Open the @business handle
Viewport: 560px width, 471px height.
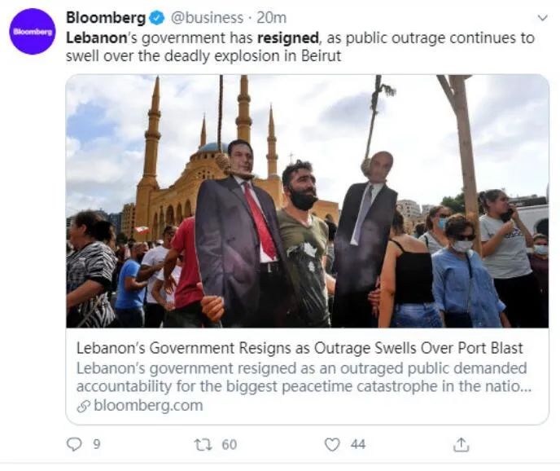(x=207, y=18)
